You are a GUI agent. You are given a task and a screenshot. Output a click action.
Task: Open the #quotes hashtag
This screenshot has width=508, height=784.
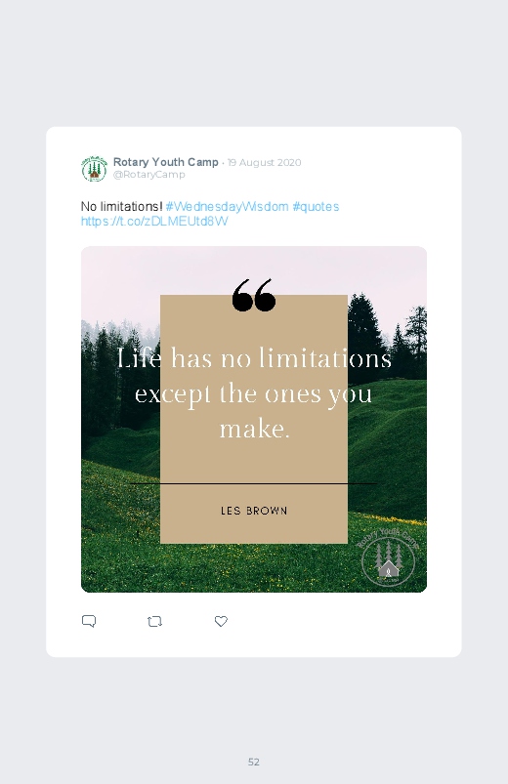click(x=316, y=207)
